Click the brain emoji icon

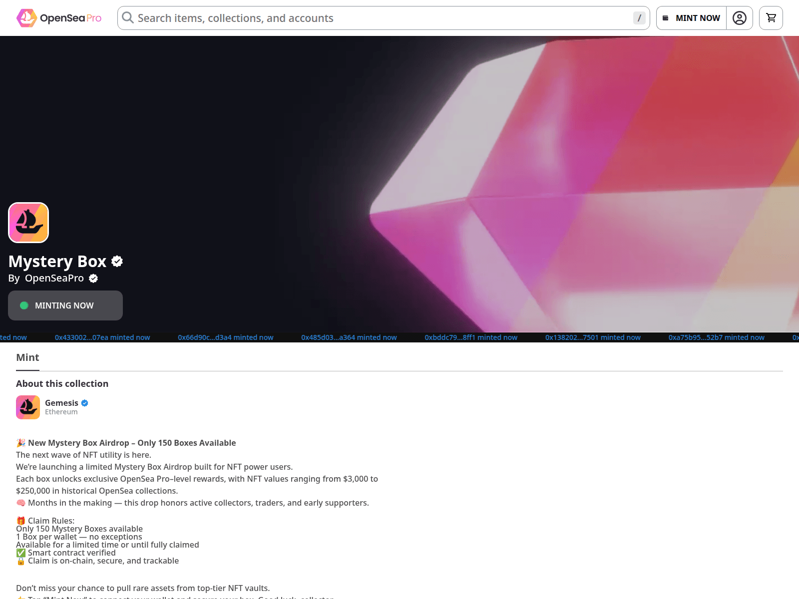pyautogui.click(x=21, y=503)
